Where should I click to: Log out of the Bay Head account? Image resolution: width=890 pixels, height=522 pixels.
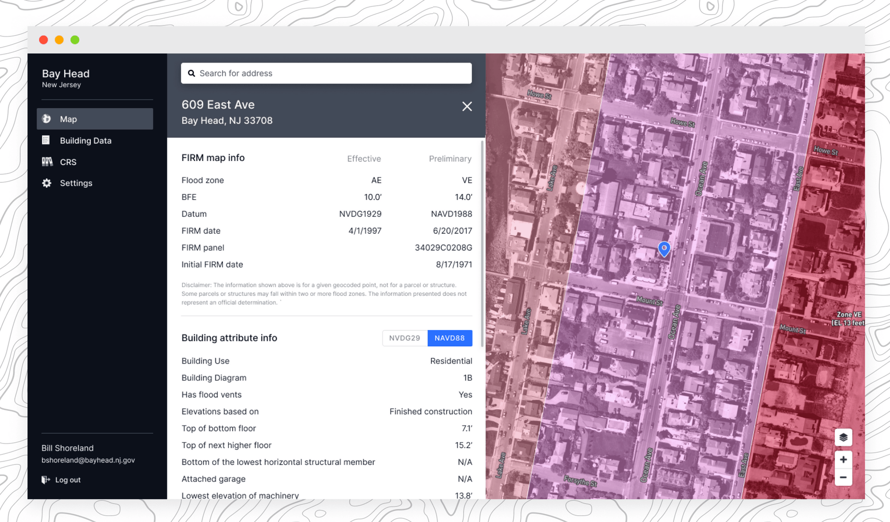(68, 480)
